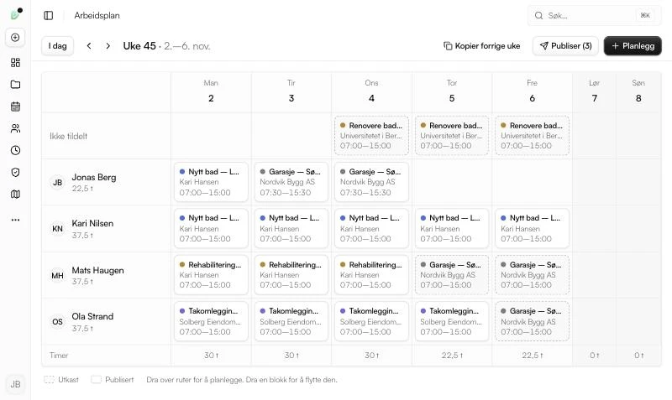Click the MH avatar of Mats Haugen
The width and height of the screenshot is (672, 400).
tap(57, 276)
